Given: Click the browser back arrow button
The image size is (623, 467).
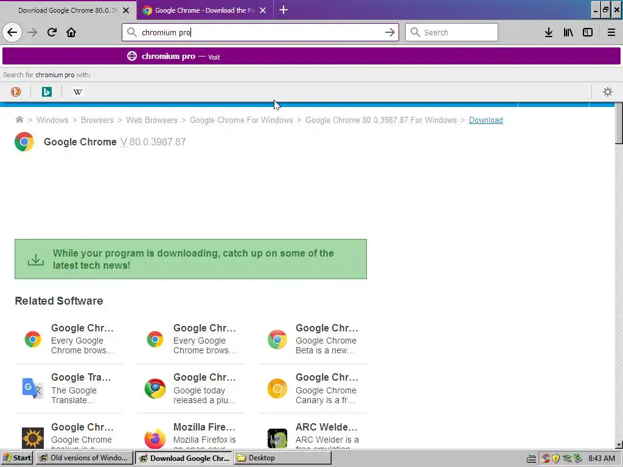Looking at the screenshot, I should pos(12,32).
